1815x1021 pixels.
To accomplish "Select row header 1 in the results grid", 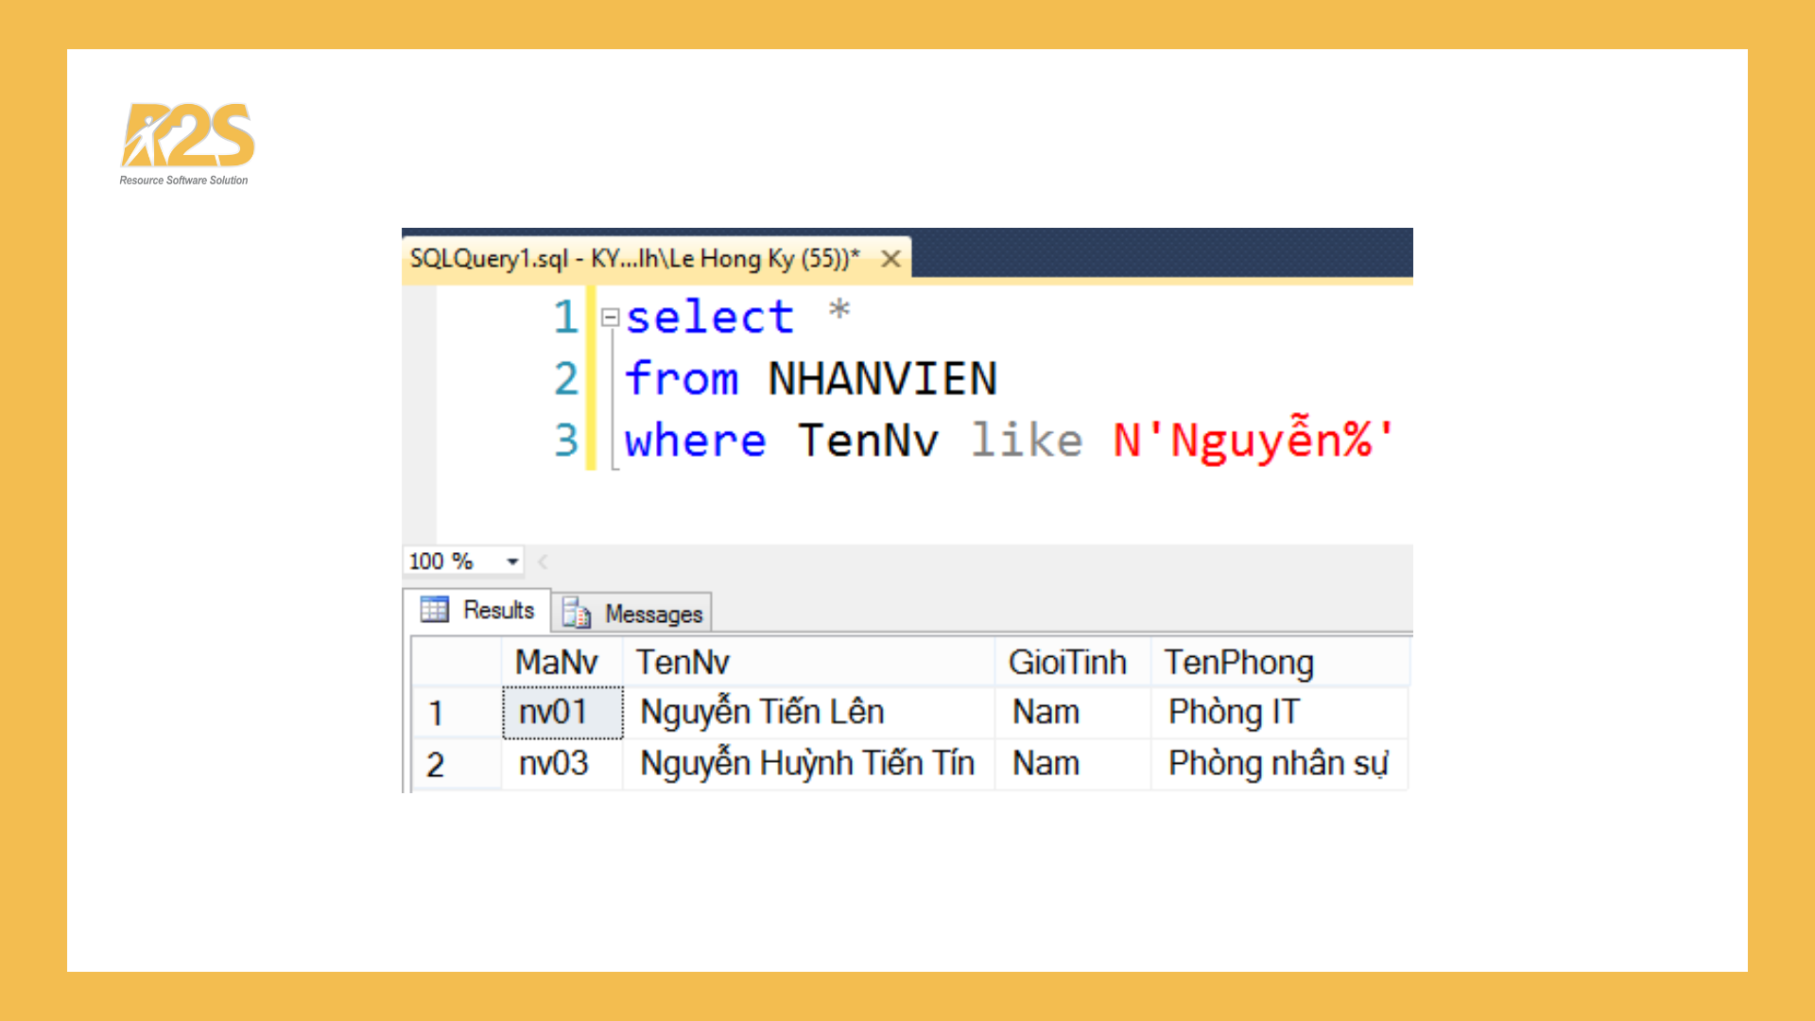I will pos(437,712).
